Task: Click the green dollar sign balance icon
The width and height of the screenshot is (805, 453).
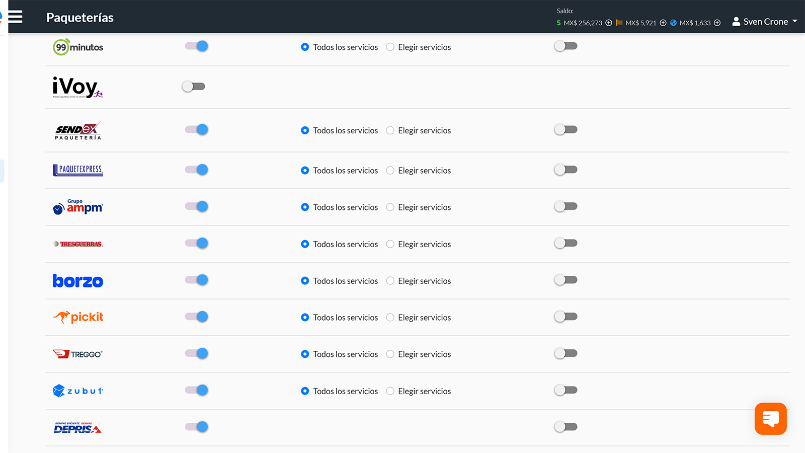Action: coord(558,23)
